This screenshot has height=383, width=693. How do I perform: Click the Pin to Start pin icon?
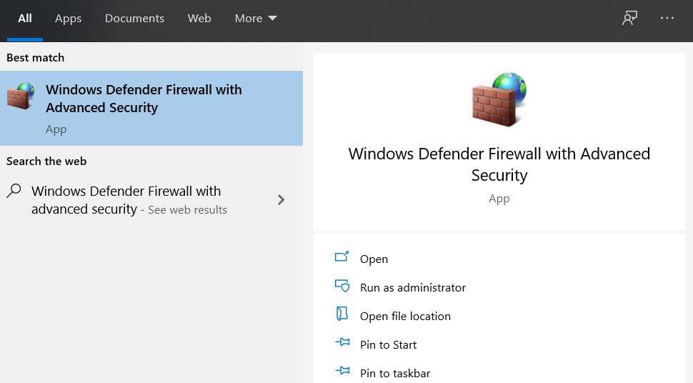point(342,344)
